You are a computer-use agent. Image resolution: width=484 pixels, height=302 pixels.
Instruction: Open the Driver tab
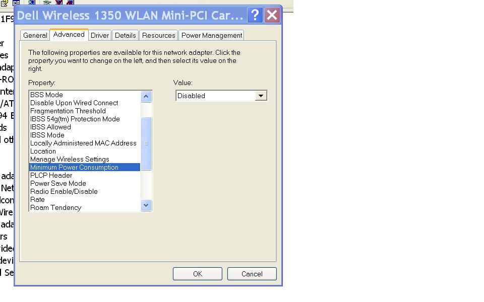coord(100,35)
